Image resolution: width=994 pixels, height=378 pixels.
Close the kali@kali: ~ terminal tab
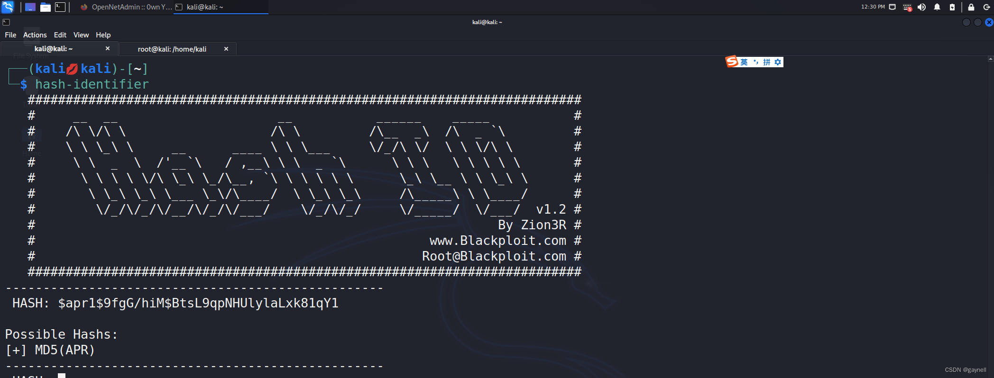(x=108, y=48)
